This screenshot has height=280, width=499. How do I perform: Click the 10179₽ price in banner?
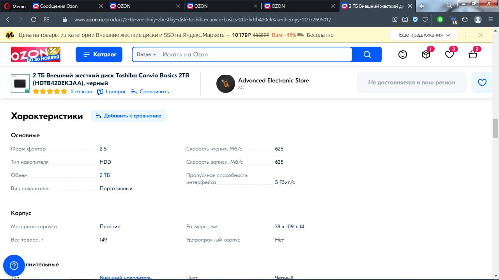(241, 35)
